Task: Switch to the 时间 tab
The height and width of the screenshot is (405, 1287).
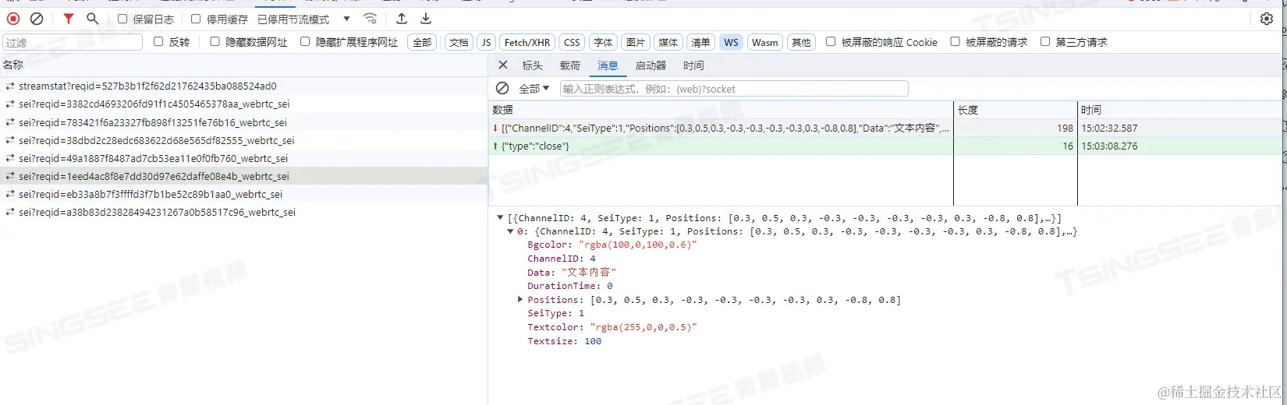Action: tap(693, 65)
